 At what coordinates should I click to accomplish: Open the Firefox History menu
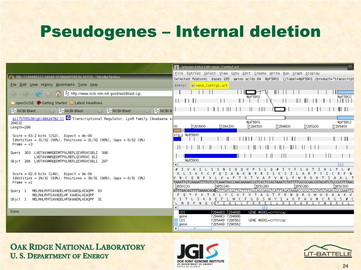point(47,84)
